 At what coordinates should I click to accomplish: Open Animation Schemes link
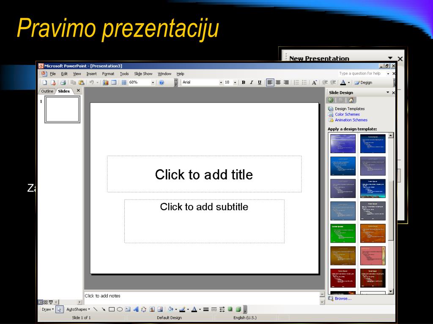[x=351, y=120]
